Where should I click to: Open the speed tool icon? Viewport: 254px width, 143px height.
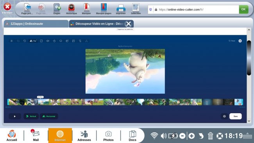[x=54, y=41]
